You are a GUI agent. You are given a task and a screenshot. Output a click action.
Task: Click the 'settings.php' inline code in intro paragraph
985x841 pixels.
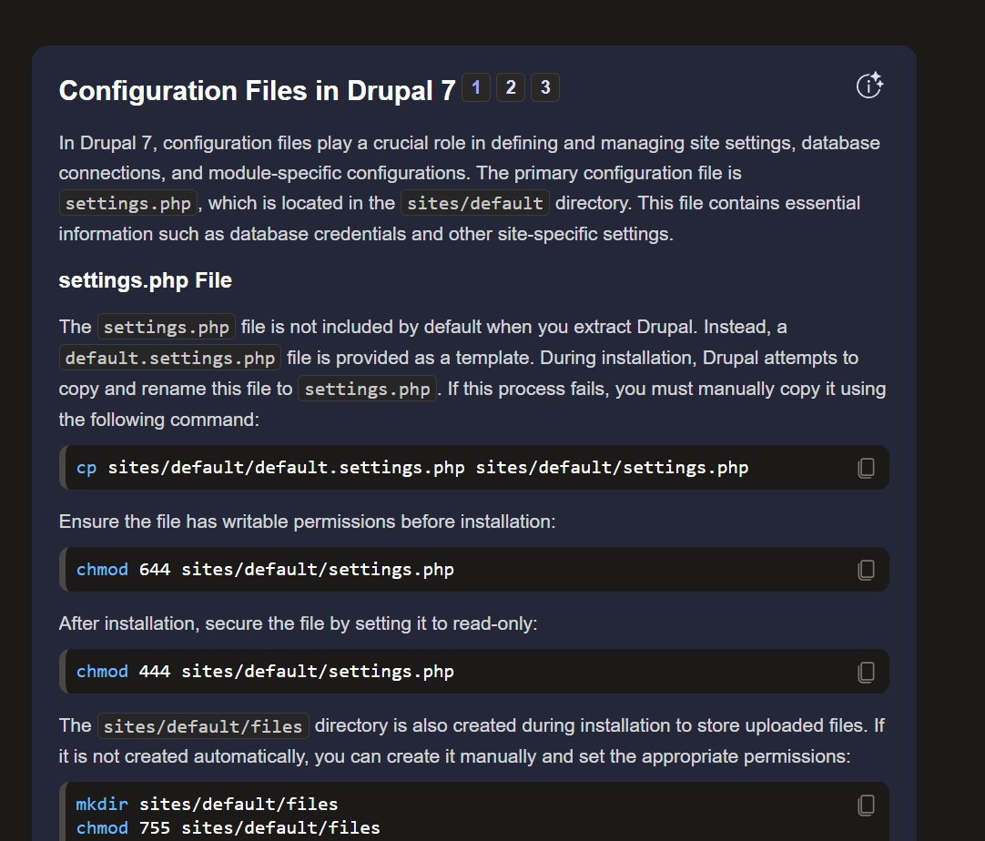point(128,204)
